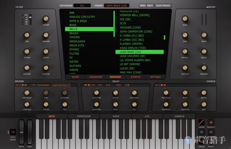Click the chorus Depth knob
The image size is (231, 149).
(x=204, y=93)
